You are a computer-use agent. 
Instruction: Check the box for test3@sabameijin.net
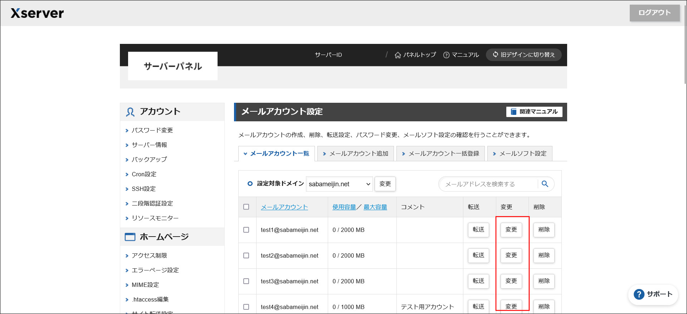(x=246, y=281)
